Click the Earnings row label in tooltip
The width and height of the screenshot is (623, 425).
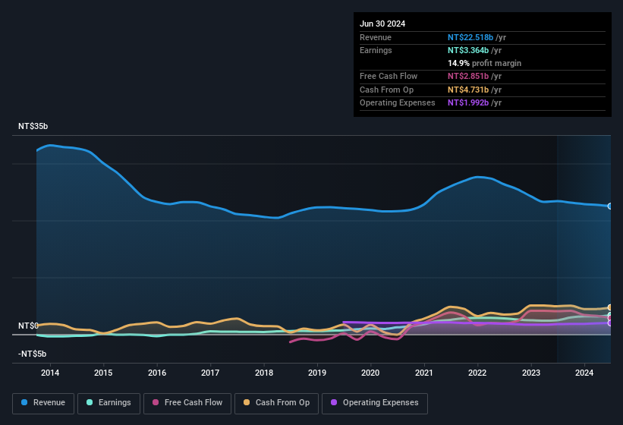[376, 50]
